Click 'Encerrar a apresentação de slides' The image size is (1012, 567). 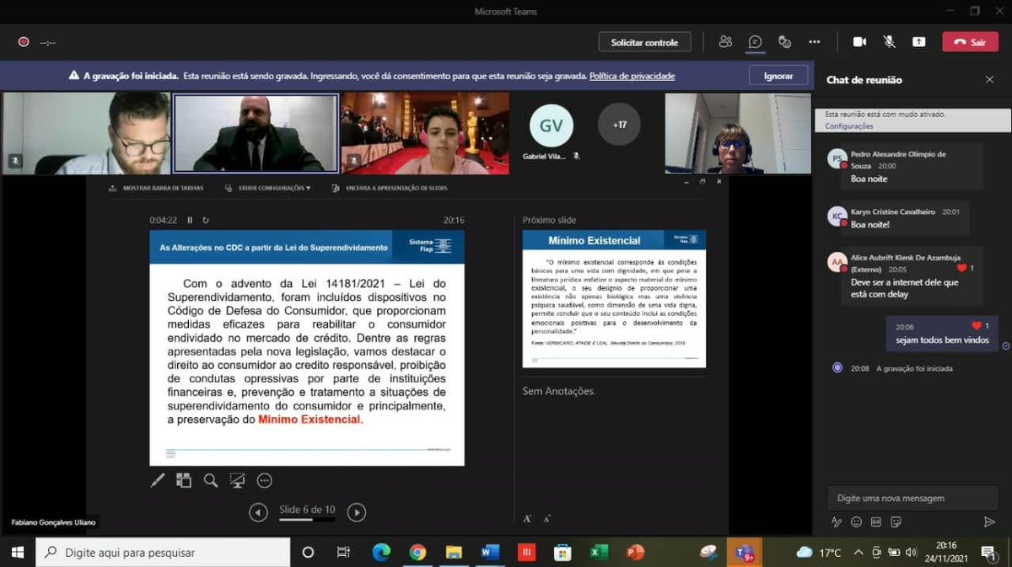[390, 189]
